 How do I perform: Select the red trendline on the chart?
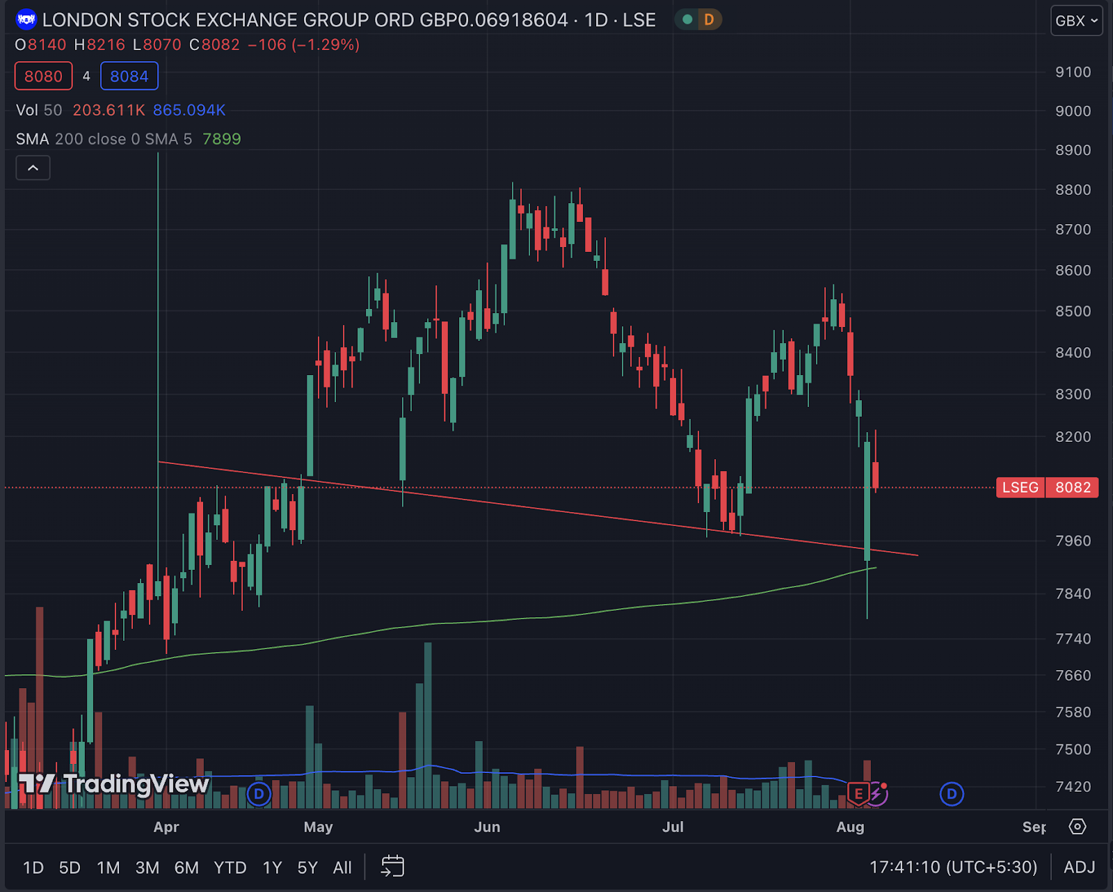tap(538, 509)
